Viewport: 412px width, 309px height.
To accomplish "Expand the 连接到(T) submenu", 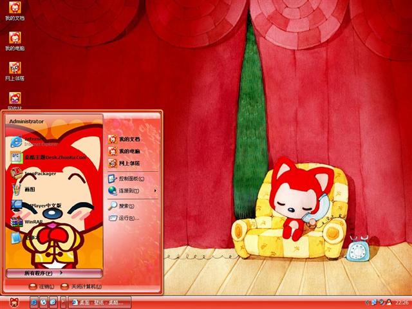I will [x=133, y=191].
